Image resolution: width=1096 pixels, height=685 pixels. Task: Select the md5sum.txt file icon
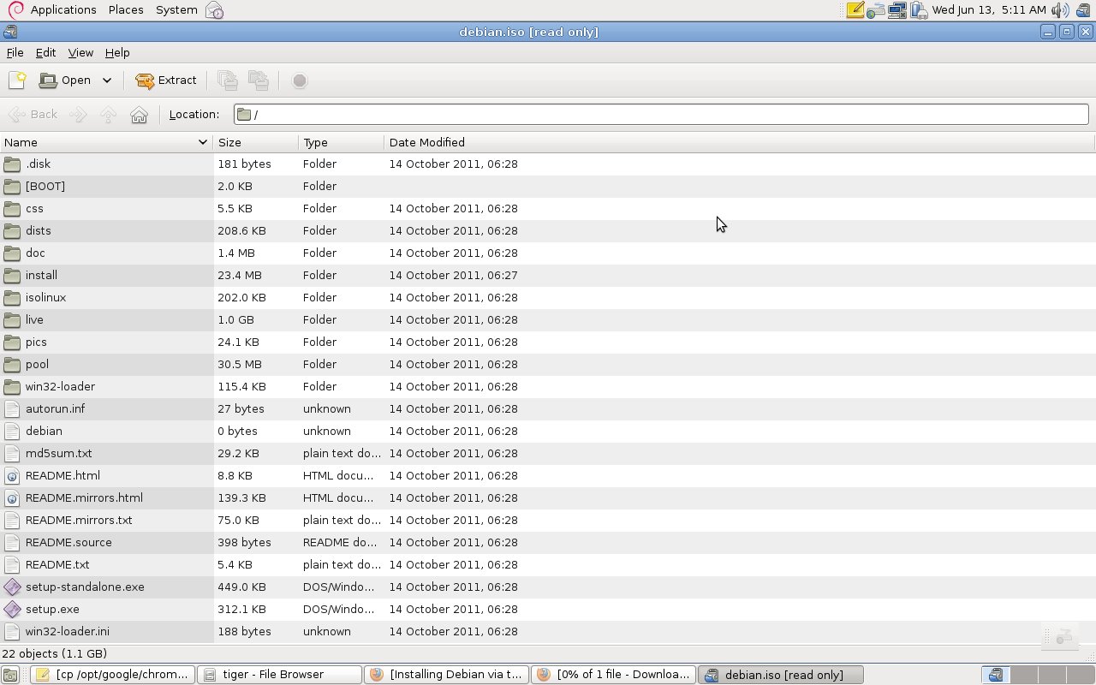point(12,453)
